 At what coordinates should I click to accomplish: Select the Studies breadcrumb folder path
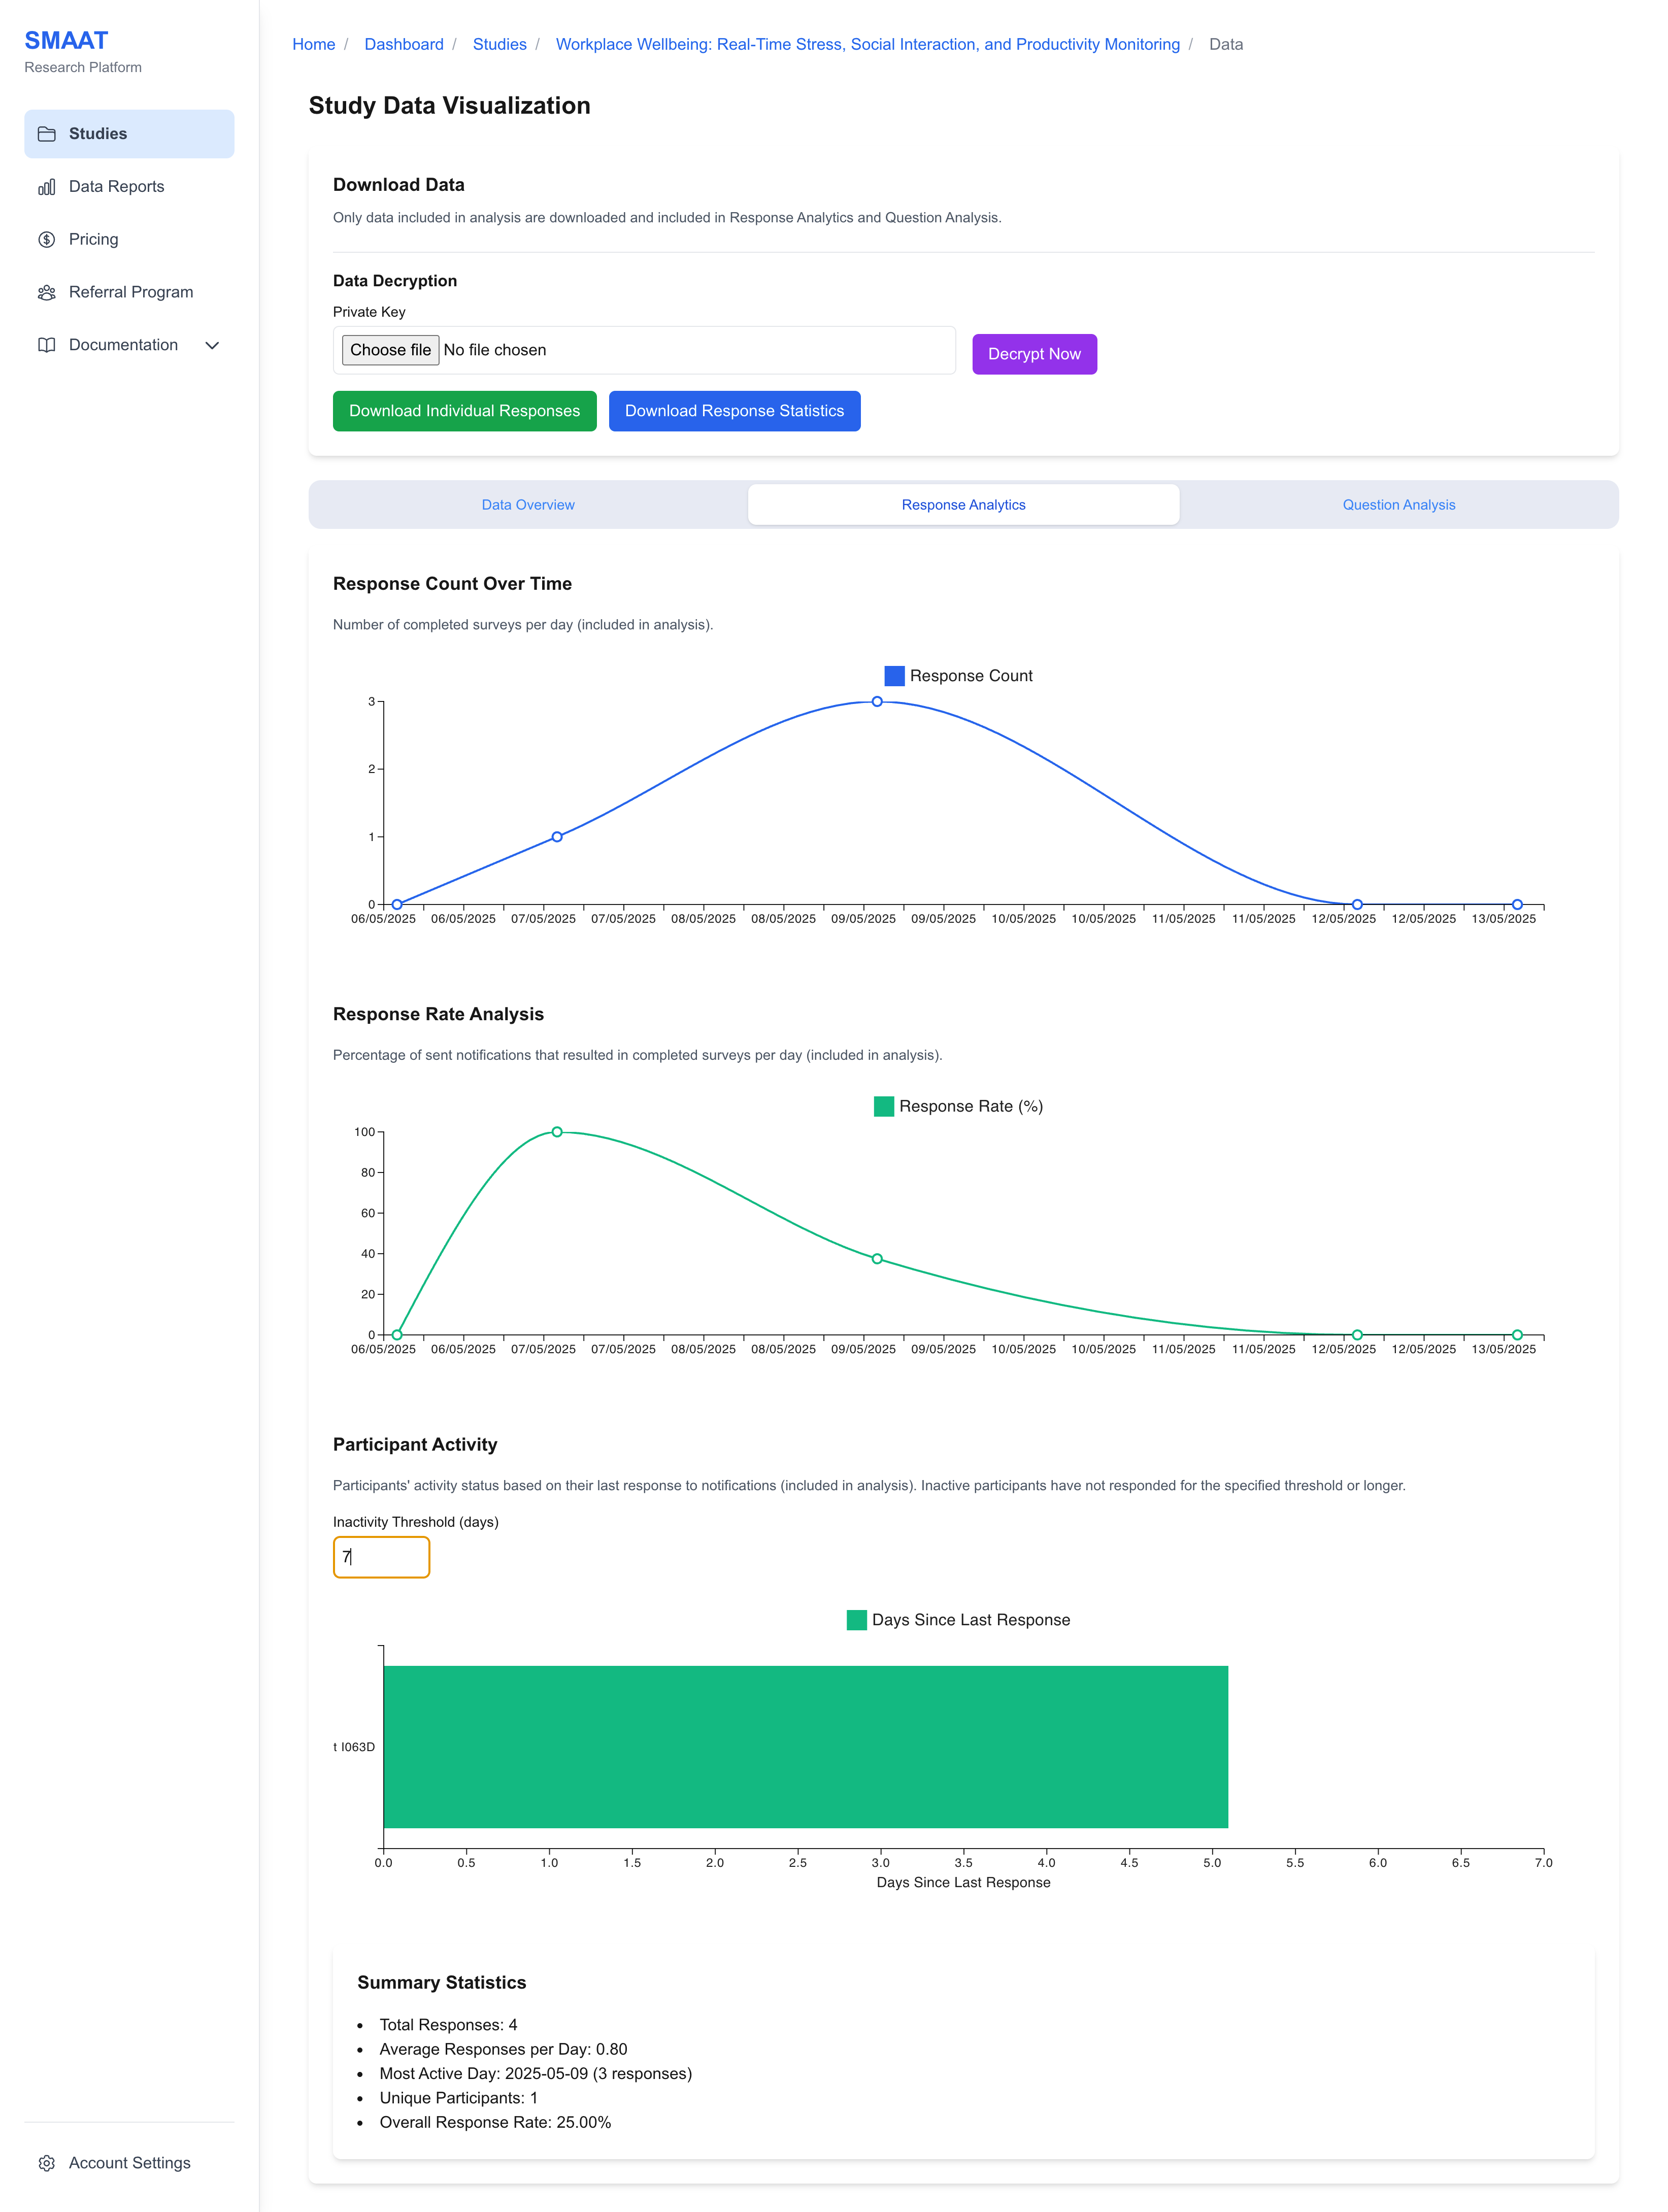coord(500,44)
